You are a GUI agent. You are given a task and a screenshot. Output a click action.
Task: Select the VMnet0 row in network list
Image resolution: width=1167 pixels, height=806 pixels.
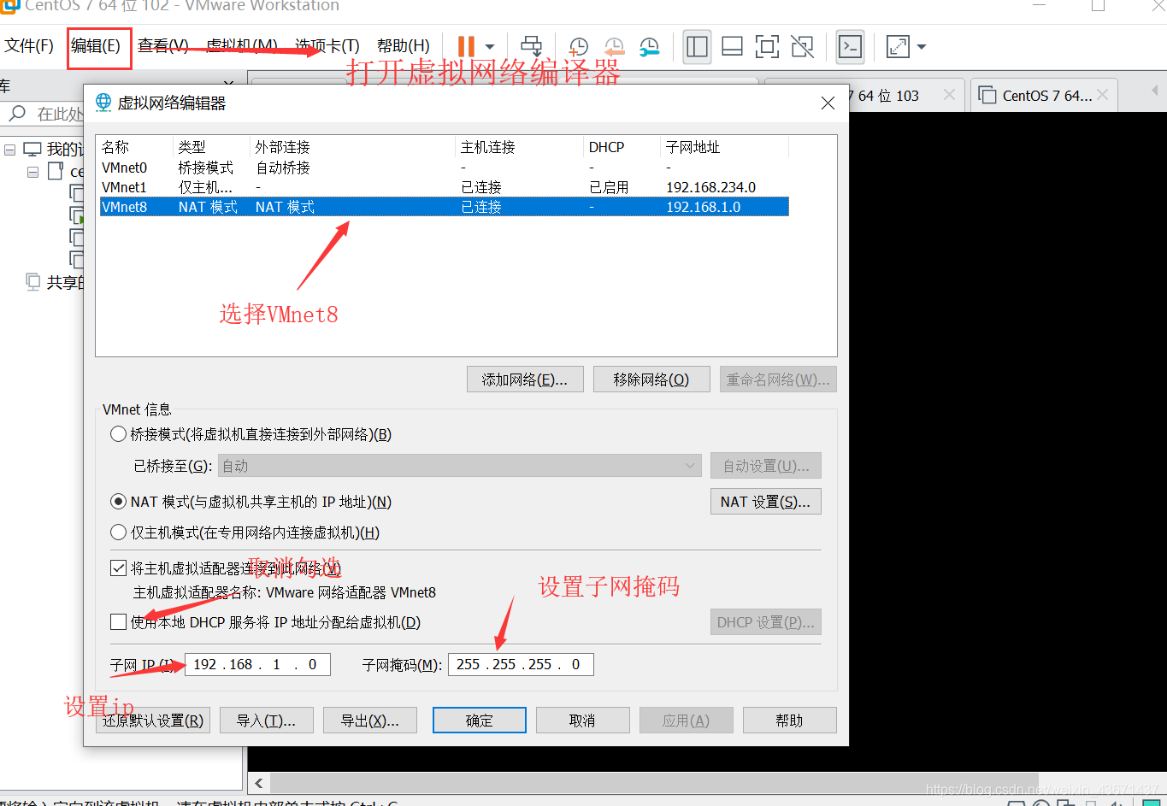(x=444, y=168)
